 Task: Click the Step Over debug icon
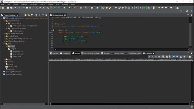pos(40,8)
